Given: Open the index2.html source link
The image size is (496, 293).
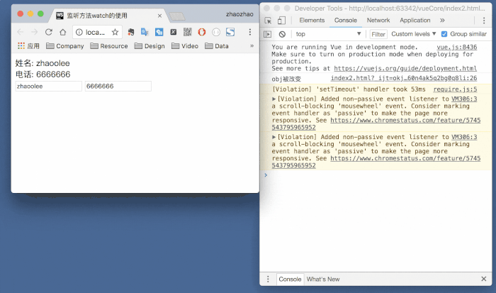Looking at the screenshot, I should tap(404, 78).
